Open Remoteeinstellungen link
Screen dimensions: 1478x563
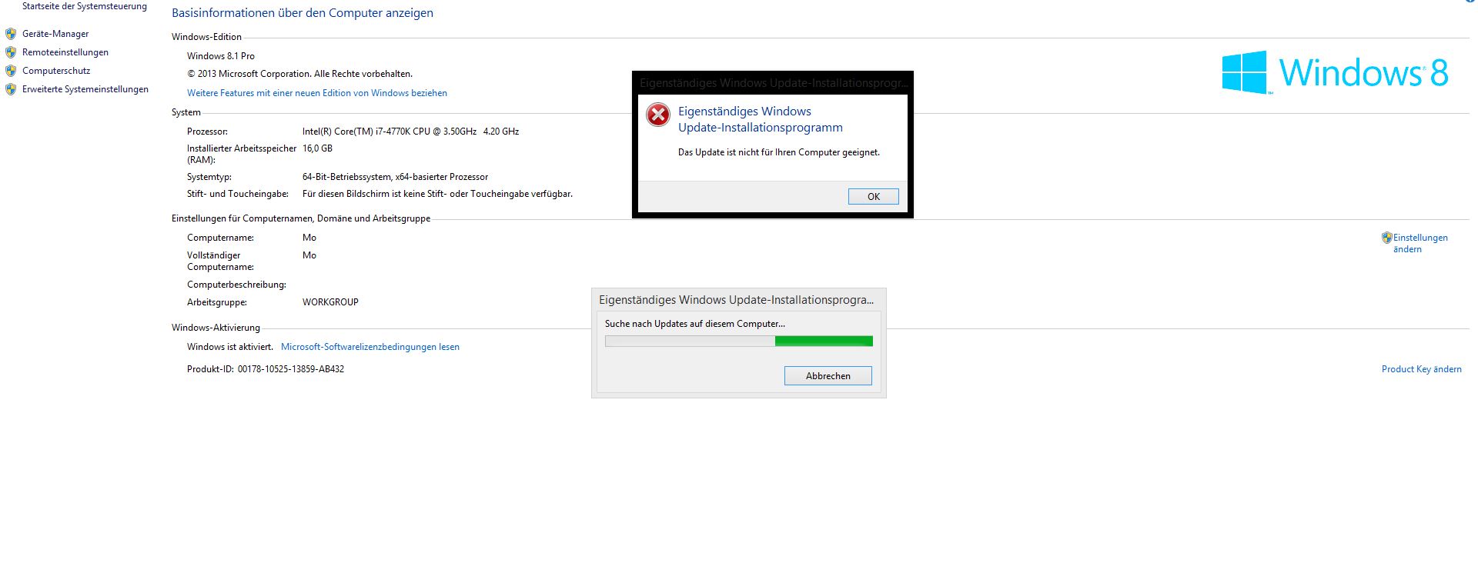tap(65, 52)
